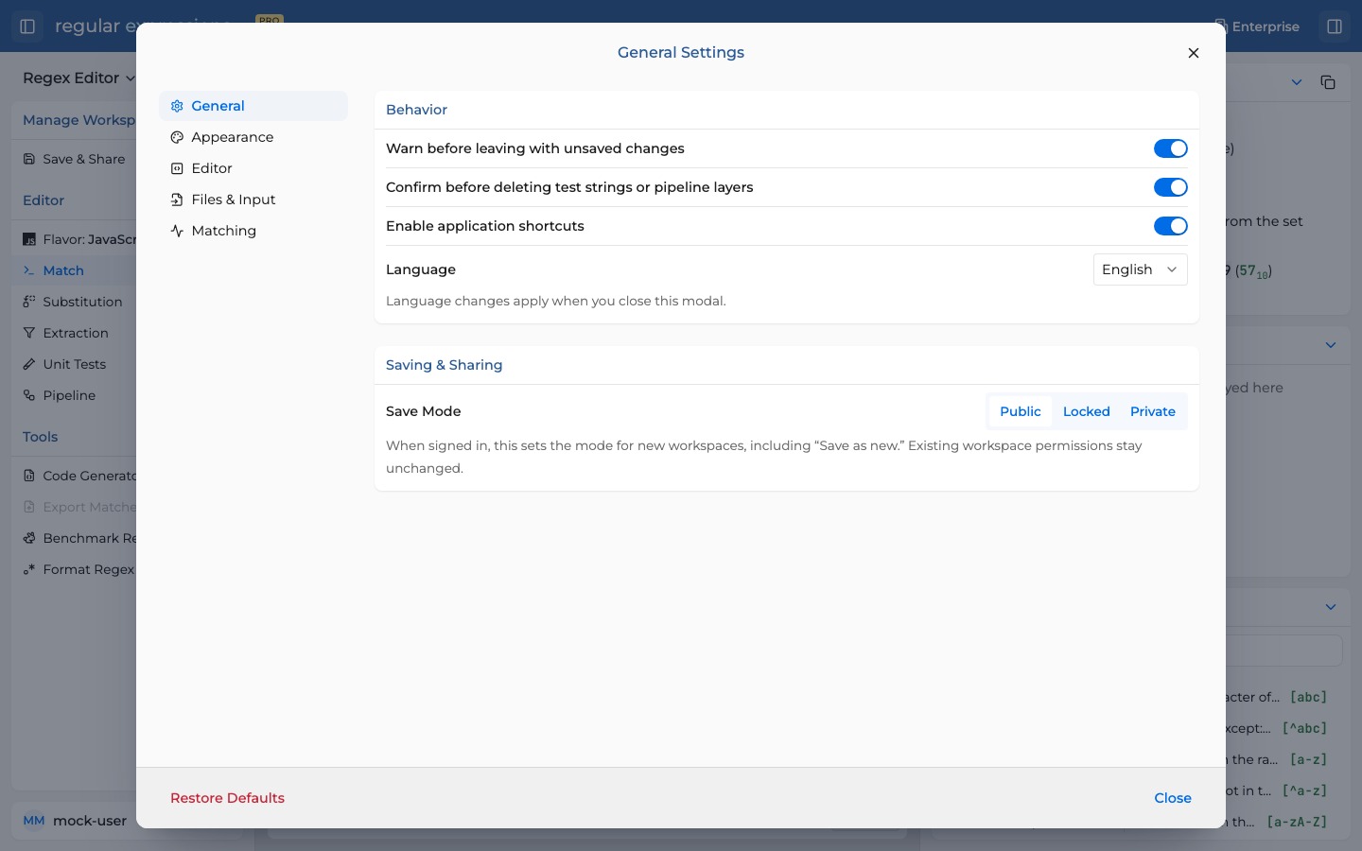Click the Unit Tests pencil icon
The width and height of the screenshot is (1362, 851).
coord(29,364)
